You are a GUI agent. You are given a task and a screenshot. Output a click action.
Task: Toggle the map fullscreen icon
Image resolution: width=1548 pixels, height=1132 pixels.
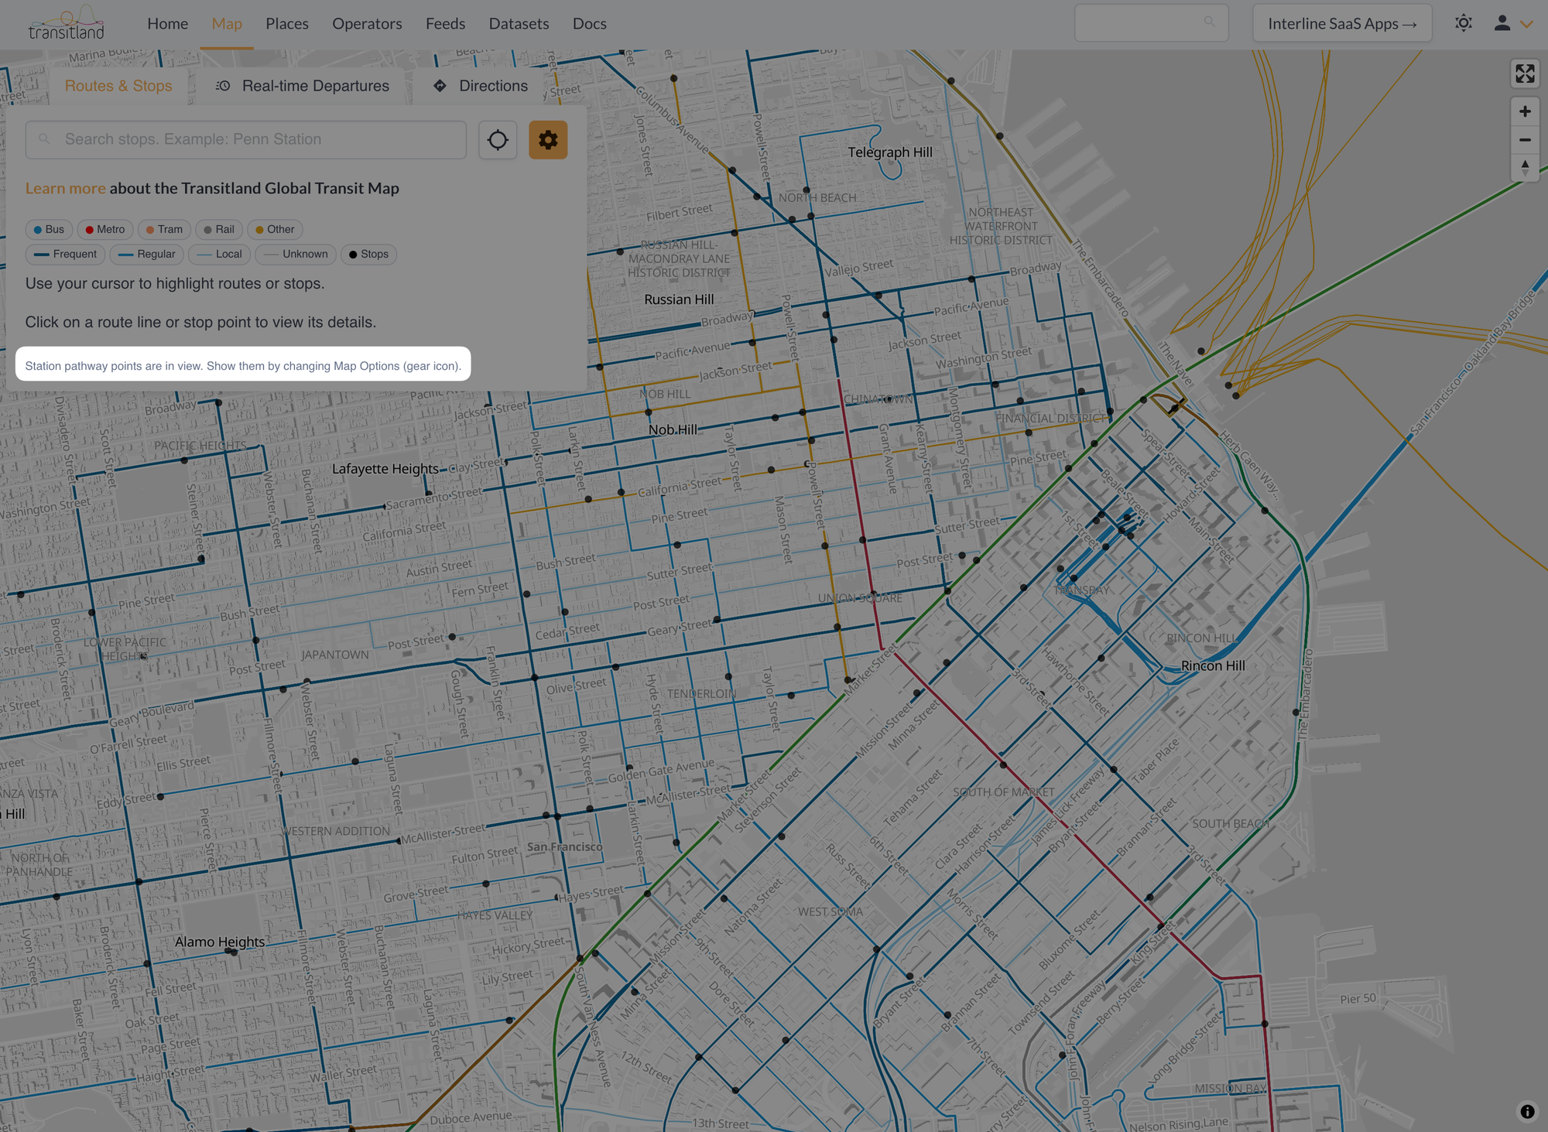[x=1524, y=74]
